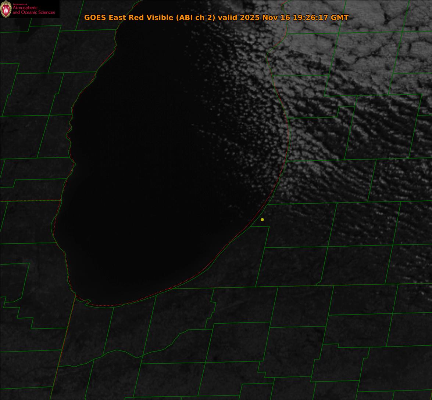Click the red dotted diagonal state line at bottom-left
432x400 pixels.
[x=63, y=349]
